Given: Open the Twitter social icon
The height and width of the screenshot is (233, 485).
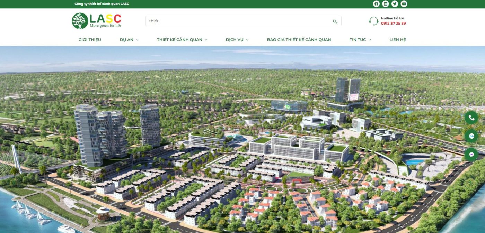Looking at the screenshot, I should (x=394, y=4).
